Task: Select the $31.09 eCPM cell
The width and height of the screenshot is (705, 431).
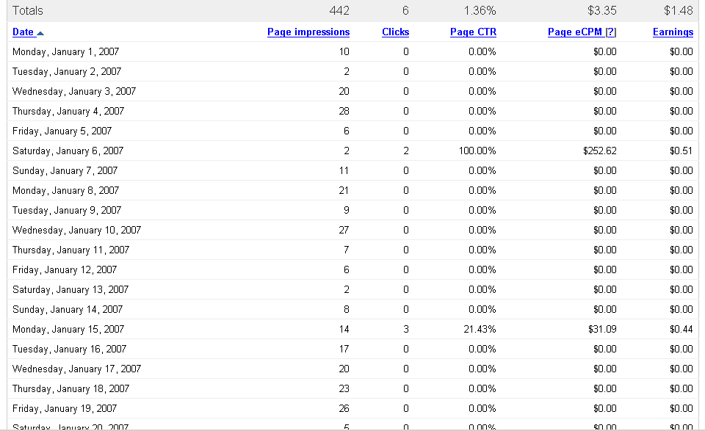Action: coord(602,330)
